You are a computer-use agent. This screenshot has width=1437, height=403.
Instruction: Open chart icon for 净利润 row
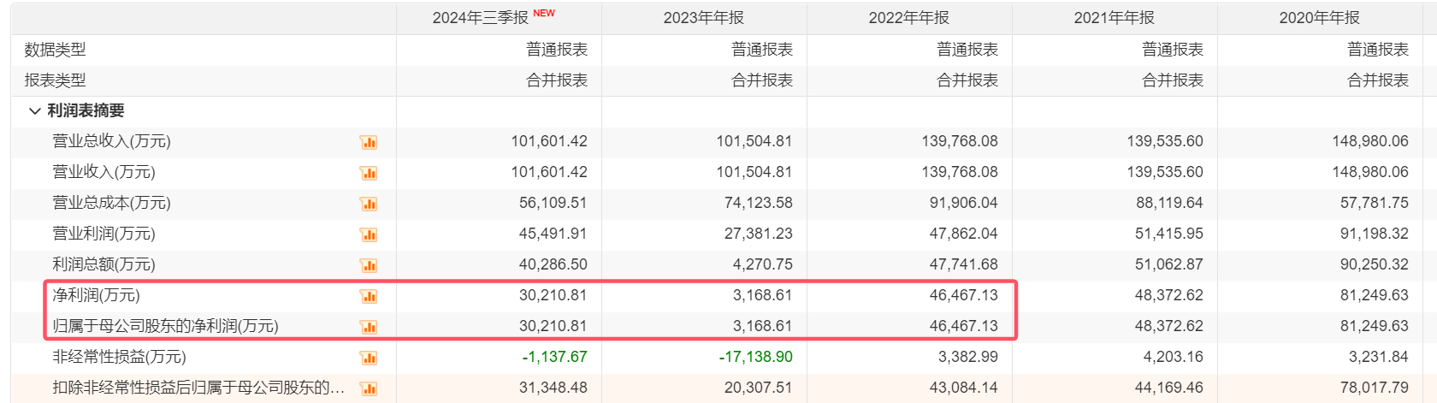pos(369,296)
